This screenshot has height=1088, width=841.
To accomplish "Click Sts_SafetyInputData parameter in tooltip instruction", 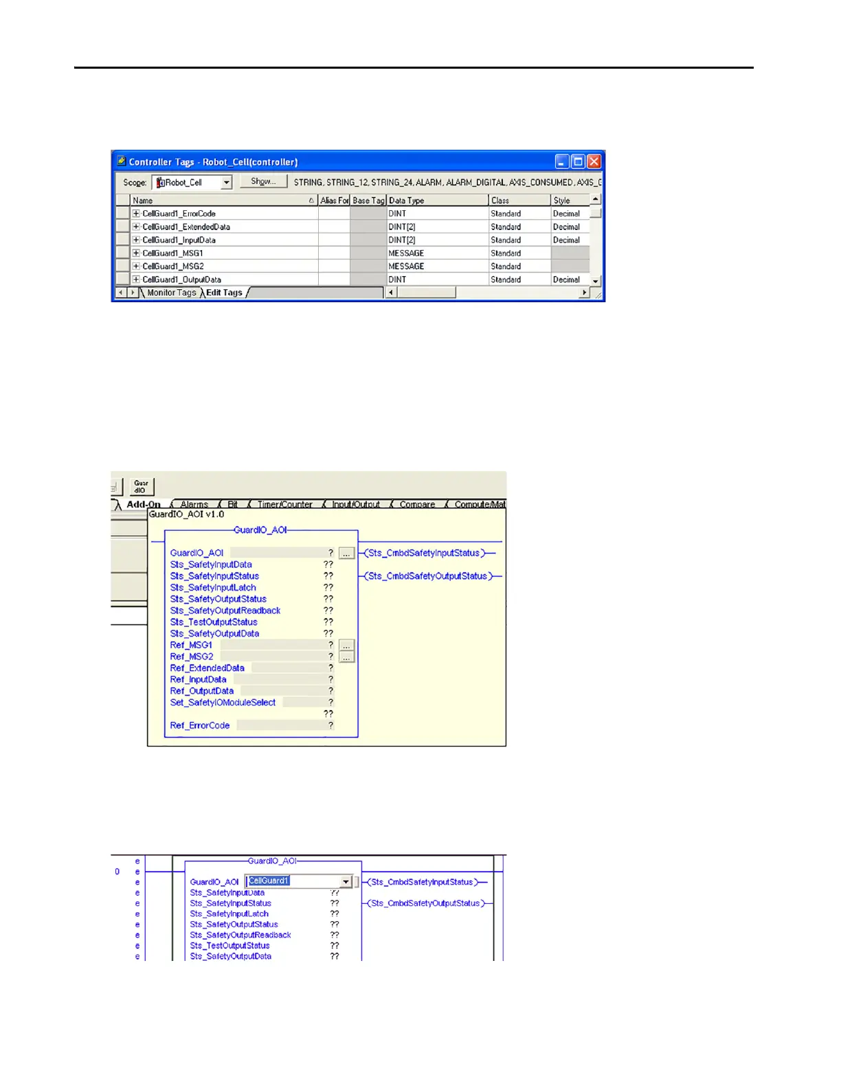I will coord(211,565).
